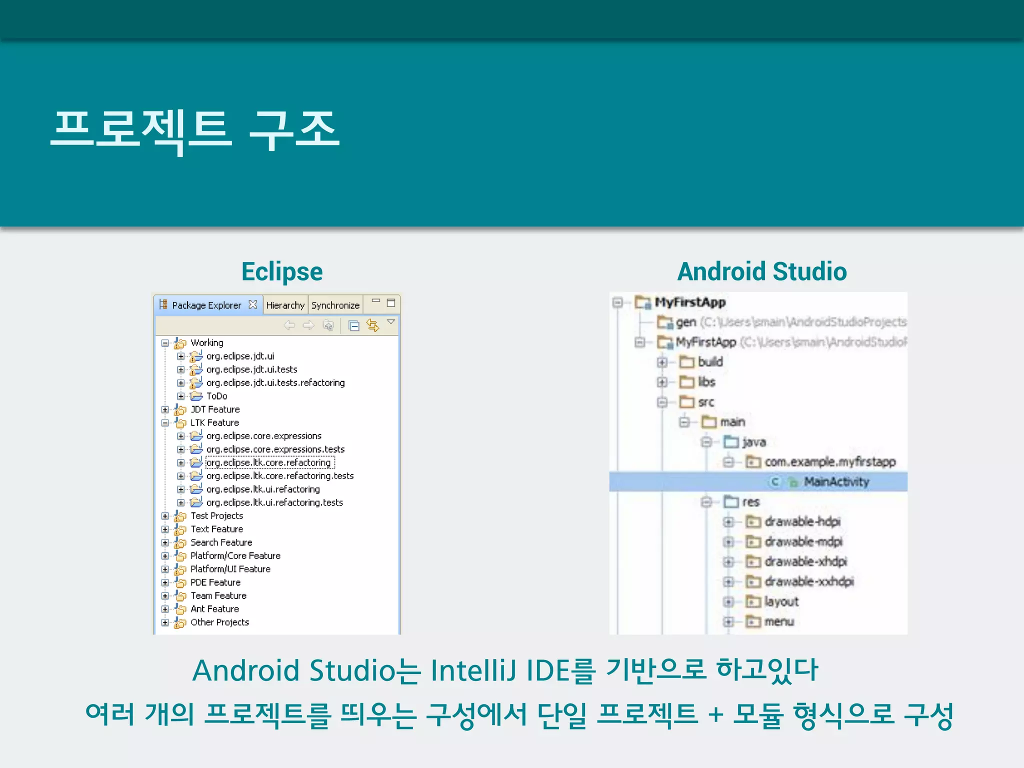Click the Back navigation arrow in Eclipse
The width and height of the screenshot is (1024, 768).
coord(289,325)
